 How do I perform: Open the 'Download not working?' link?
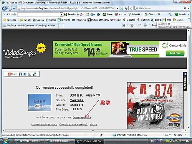[x=73, y=124]
